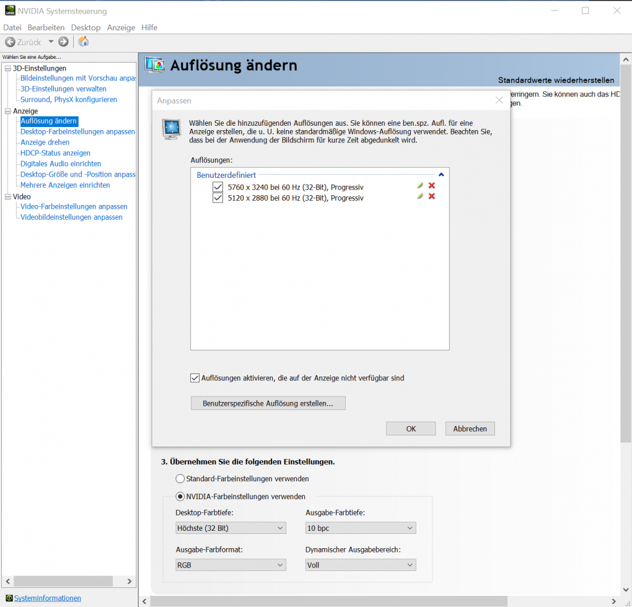Screen dimensions: 632x607
Task: Click the sidebar horizontal scrollbar right arrow
Action: click(x=129, y=581)
